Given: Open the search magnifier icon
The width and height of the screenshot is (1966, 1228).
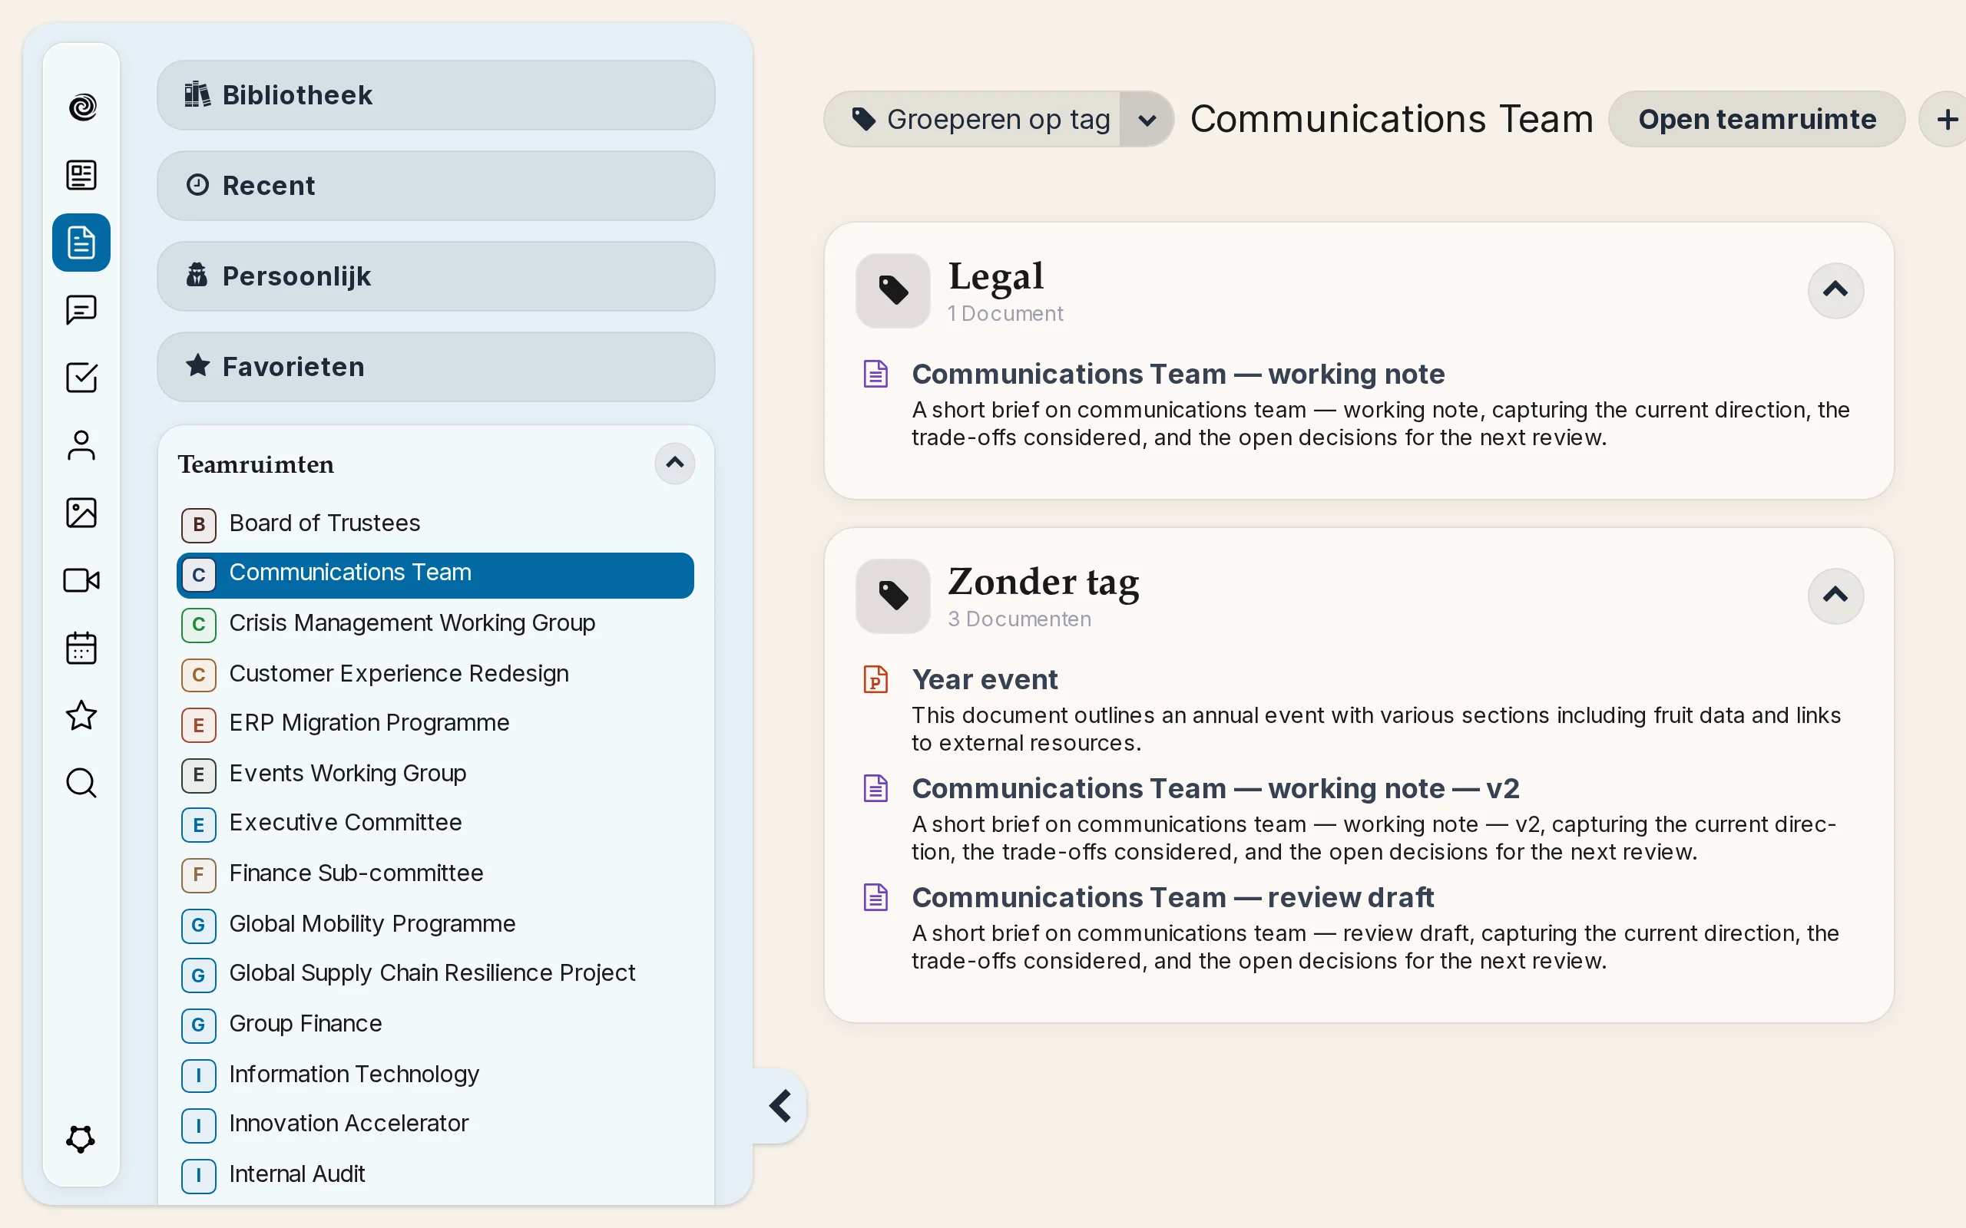Looking at the screenshot, I should click(x=81, y=783).
